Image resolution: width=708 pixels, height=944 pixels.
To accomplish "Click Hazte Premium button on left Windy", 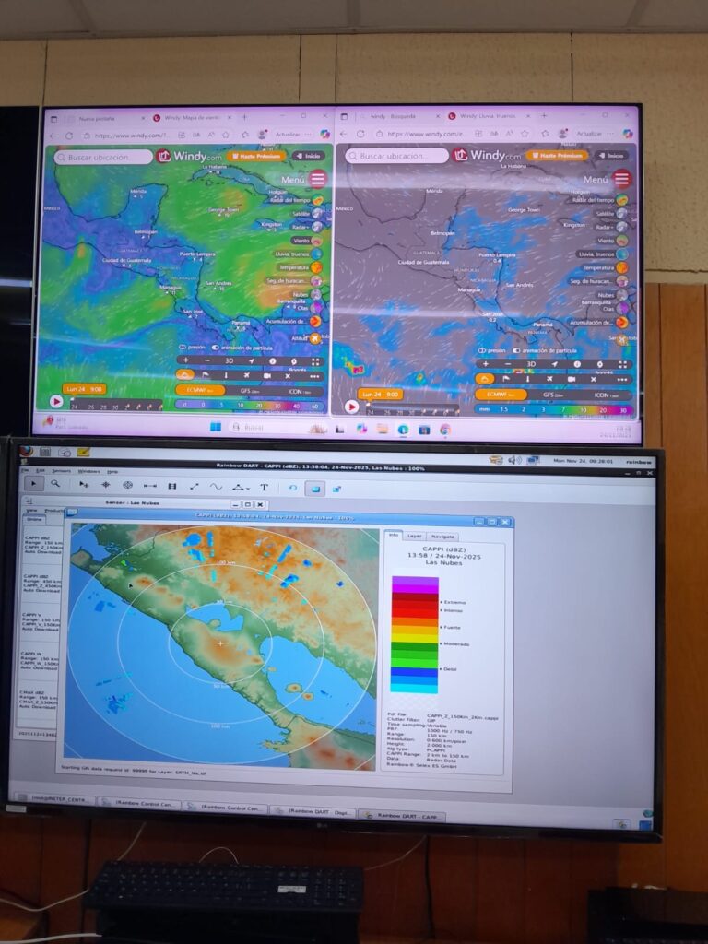I will 255,156.
